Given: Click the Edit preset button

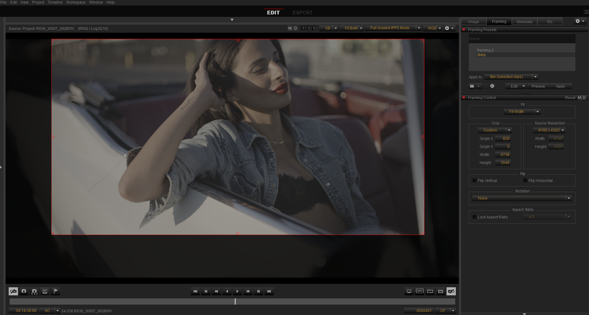Looking at the screenshot, I should tap(516, 86).
